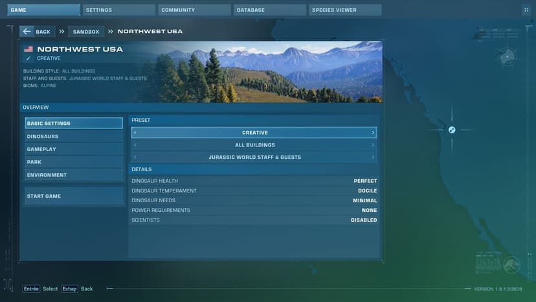The width and height of the screenshot is (536, 302).
Task: Open the Game tab
Action: click(x=43, y=10)
